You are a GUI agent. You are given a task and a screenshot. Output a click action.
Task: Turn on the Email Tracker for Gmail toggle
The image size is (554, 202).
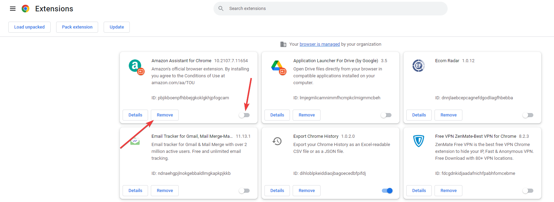[244, 191]
